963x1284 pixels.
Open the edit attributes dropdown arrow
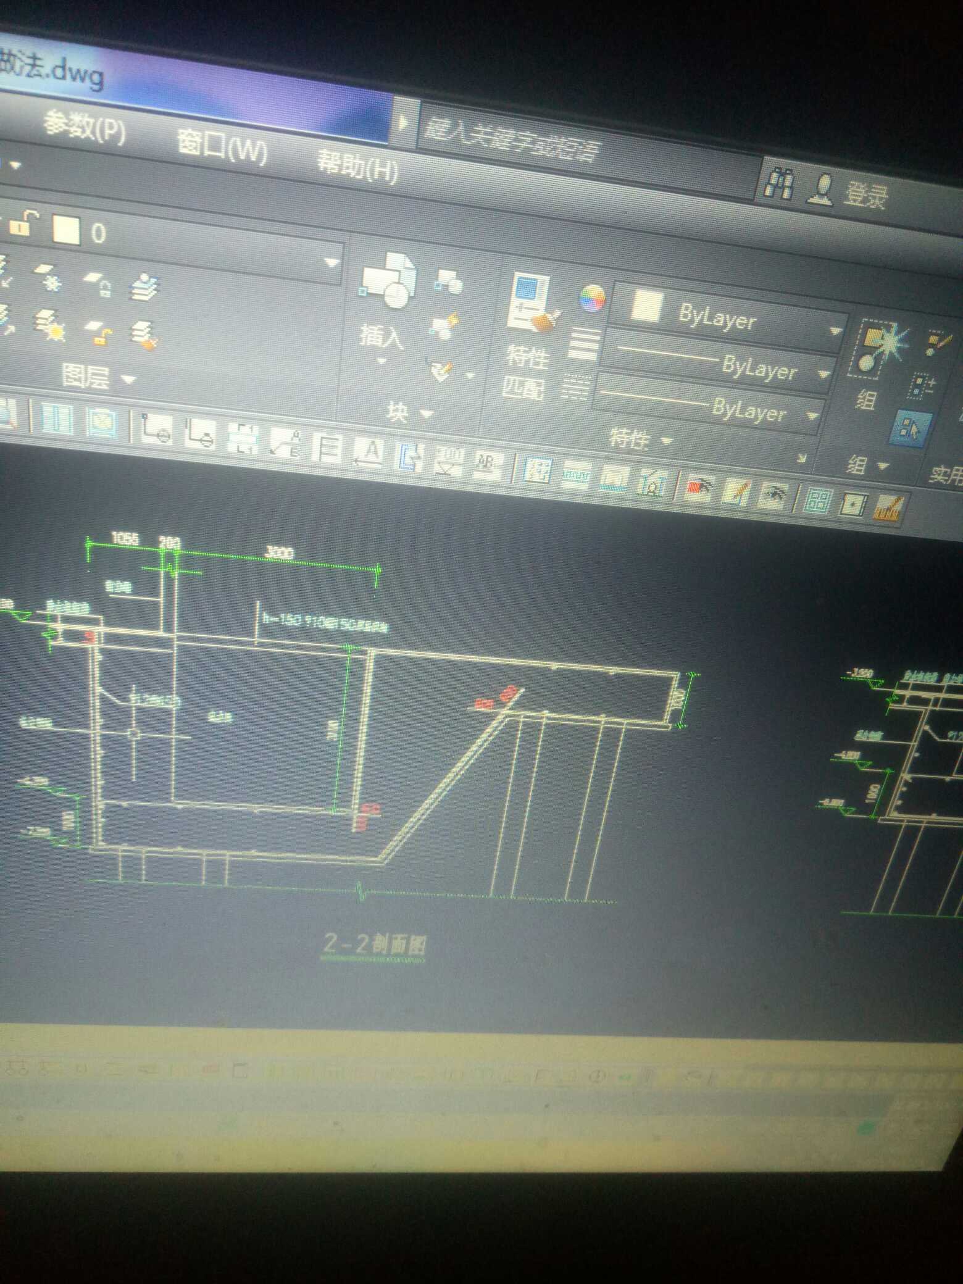[x=471, y=375]
